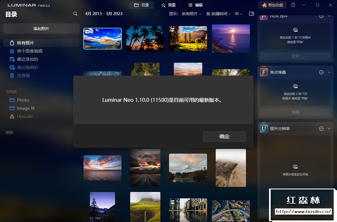Click the 单个图像编辑 grid icon
This screenshot has height=222, width=337.
[12, 51]
